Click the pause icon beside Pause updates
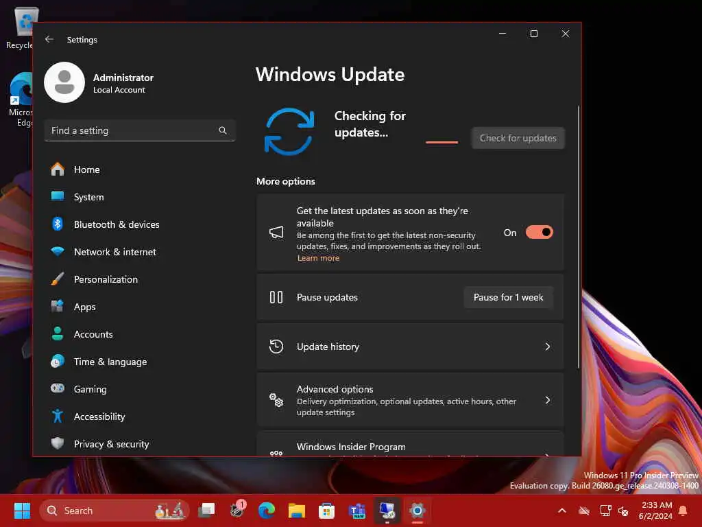Image resolution: width=702 pixels, height=527 pixels. [276, 297]
